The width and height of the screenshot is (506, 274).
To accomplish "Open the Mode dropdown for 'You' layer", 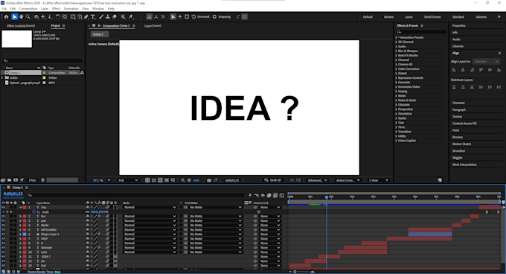I will tap(150, 208).
